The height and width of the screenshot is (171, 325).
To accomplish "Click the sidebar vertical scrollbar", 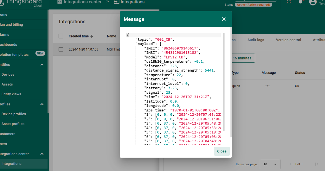I will pos(48,61).
